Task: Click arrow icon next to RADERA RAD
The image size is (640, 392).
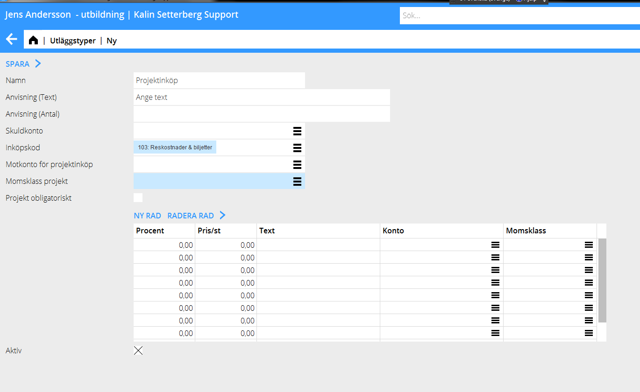Action: click(223, 216)
